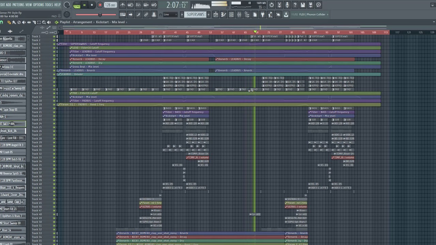
Task: Toggle the multilink to controllers icon
Action: coord(146,14)
